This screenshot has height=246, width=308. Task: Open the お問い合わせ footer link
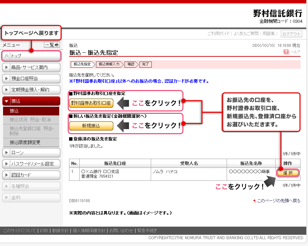click(121, 230)
